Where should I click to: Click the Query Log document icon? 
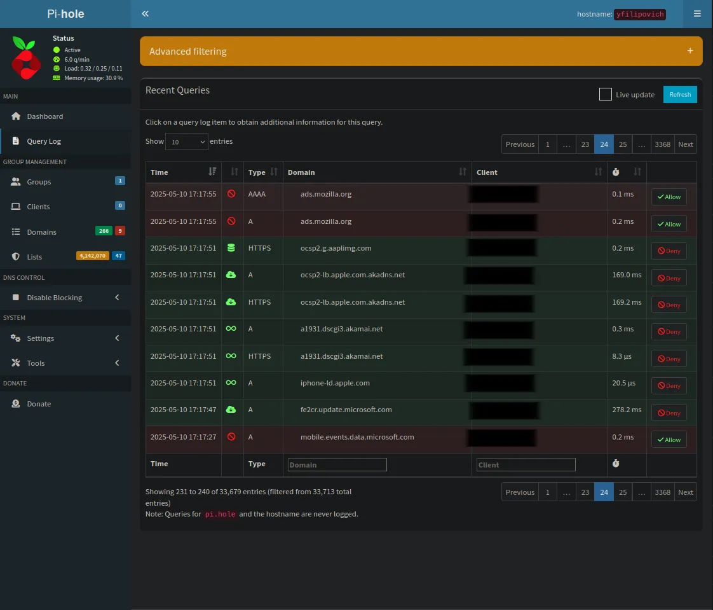click(16, 141)
